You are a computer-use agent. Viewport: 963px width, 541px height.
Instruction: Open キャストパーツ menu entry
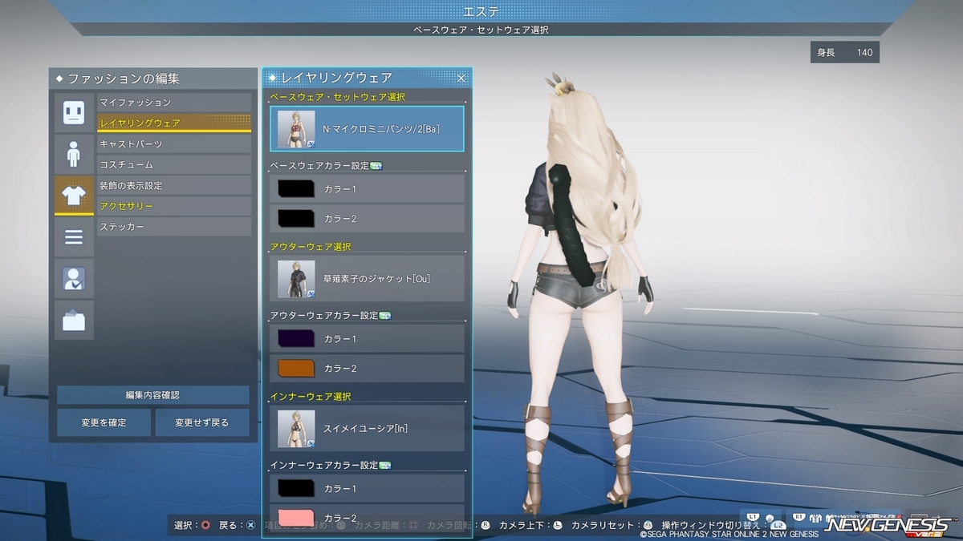coord(174,144)
